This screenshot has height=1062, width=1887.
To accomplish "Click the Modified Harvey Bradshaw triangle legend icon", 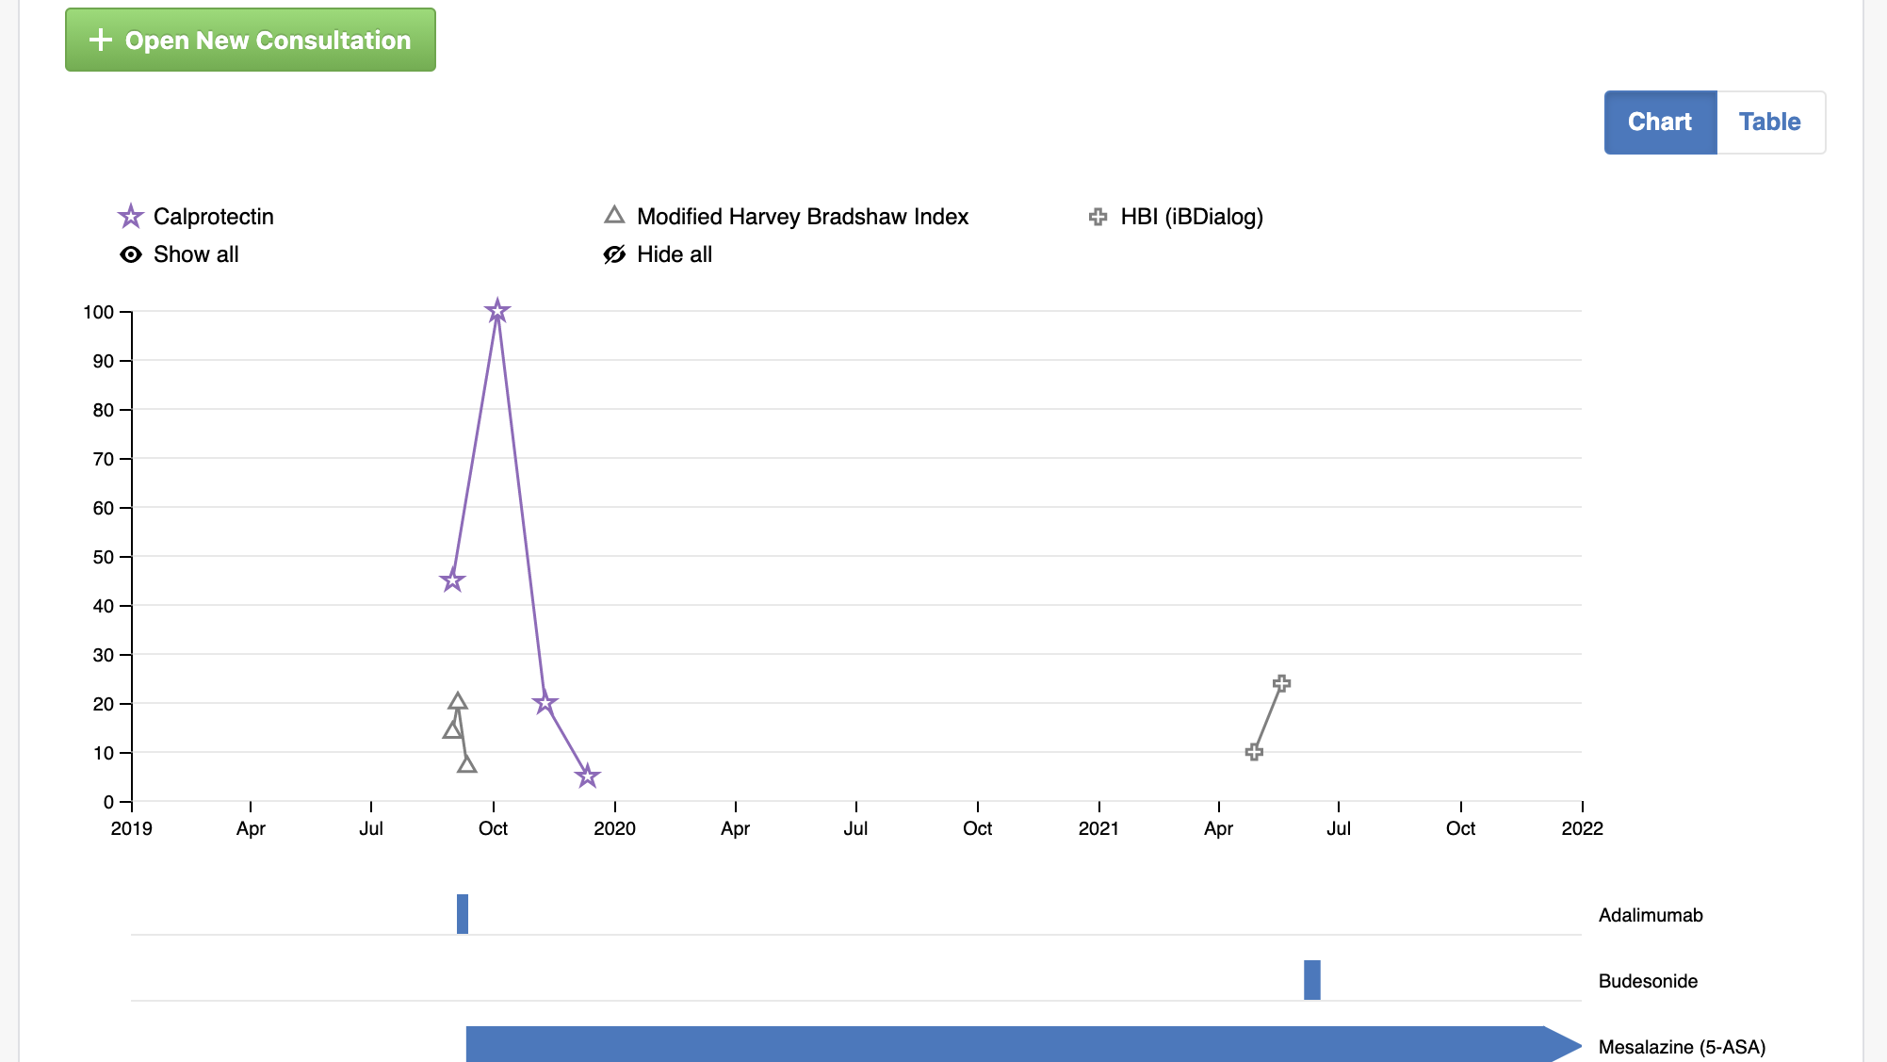I will pos(614,216).
